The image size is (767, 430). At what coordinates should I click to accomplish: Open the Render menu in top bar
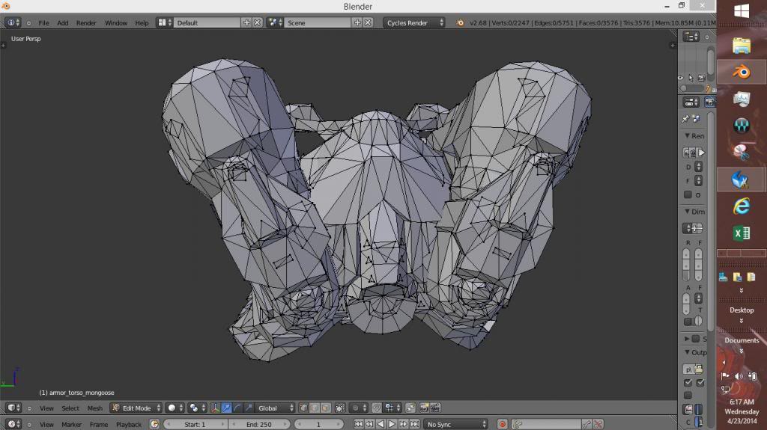pyautogui.click(x=86, y=23)
